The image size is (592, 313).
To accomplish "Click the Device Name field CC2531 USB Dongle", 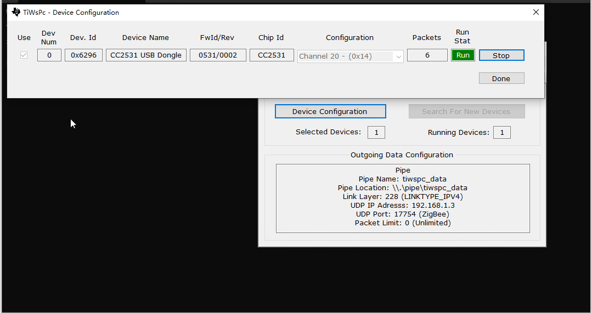I will (x=146, y=55).
